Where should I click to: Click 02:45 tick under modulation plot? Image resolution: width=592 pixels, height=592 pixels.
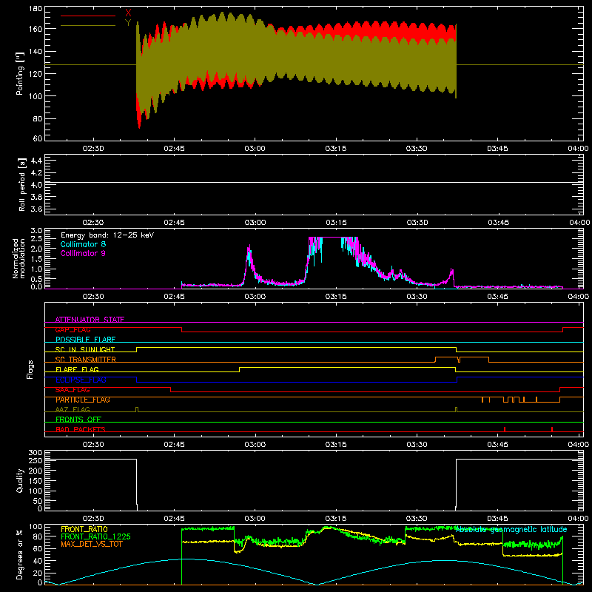click(174, 297)
